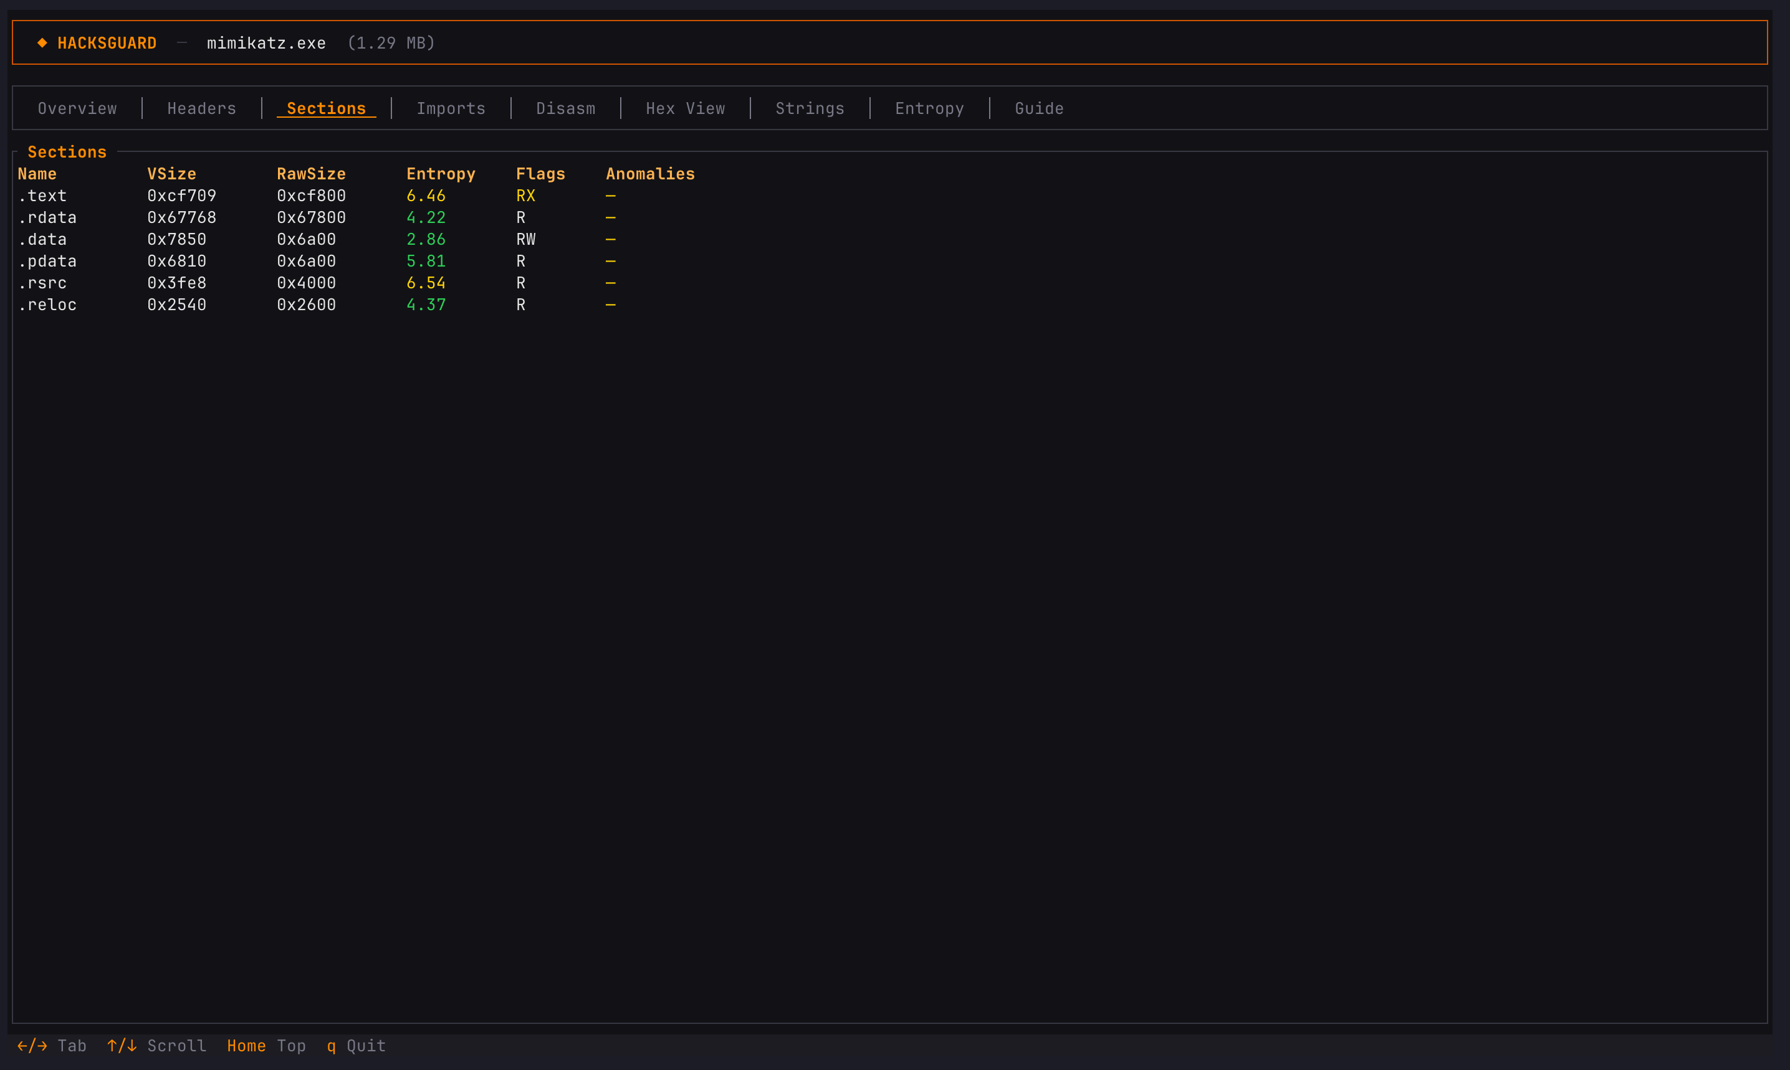Select the .data section name
This screenshot has height=1070, width=1790.
click(42, 239)
